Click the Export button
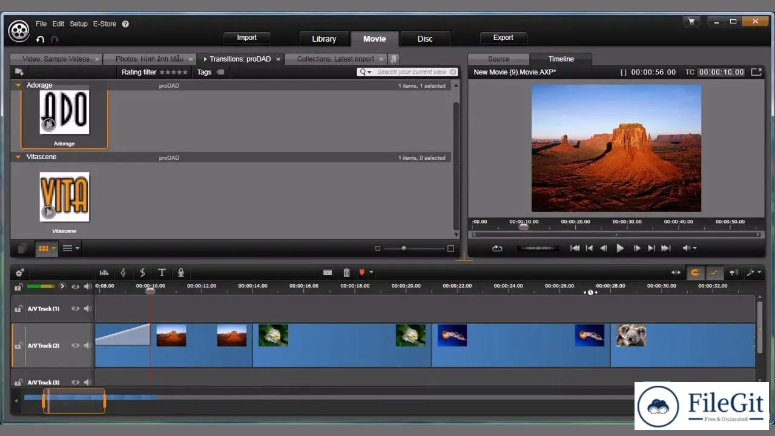 click(503, 38)
